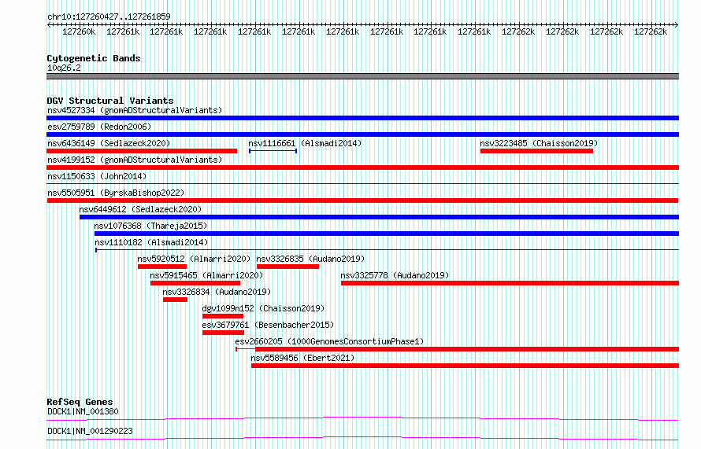Image resolution: width=701 pixels, height=449 pixels.
Task: Click the 127260k ruler tick label
Action: coord(79,31)
